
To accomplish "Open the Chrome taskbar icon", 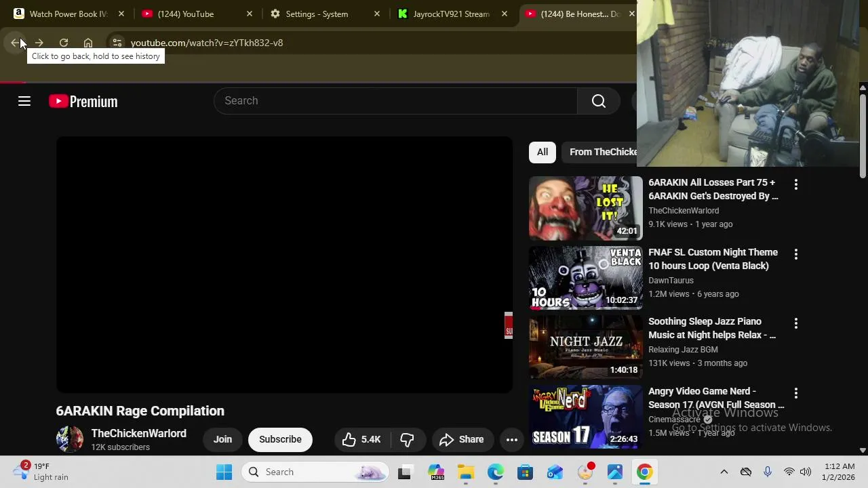I will [644, 472].
